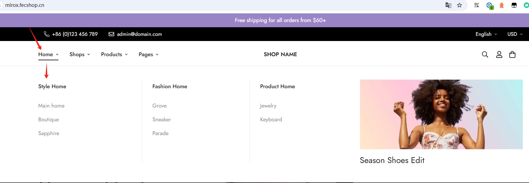Click the phone icon beside the number
Screen dimensions: 529x183
pos(47,34)
